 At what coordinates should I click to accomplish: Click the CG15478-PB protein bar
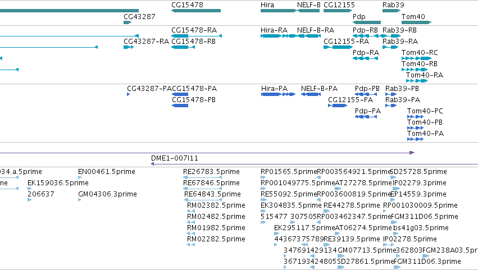click(180, 106)
